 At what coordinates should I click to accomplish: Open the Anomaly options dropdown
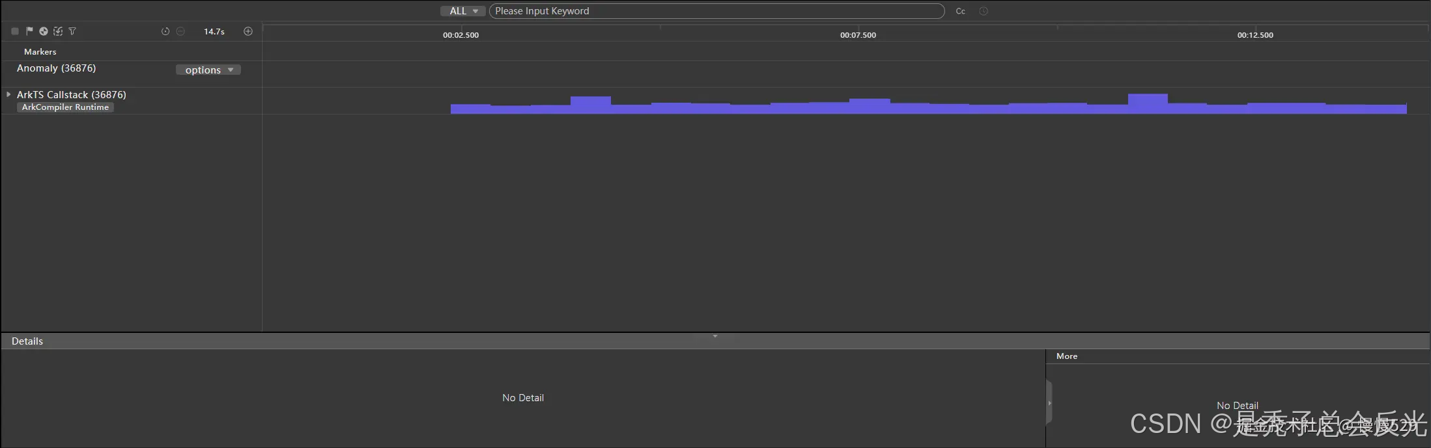208,70
